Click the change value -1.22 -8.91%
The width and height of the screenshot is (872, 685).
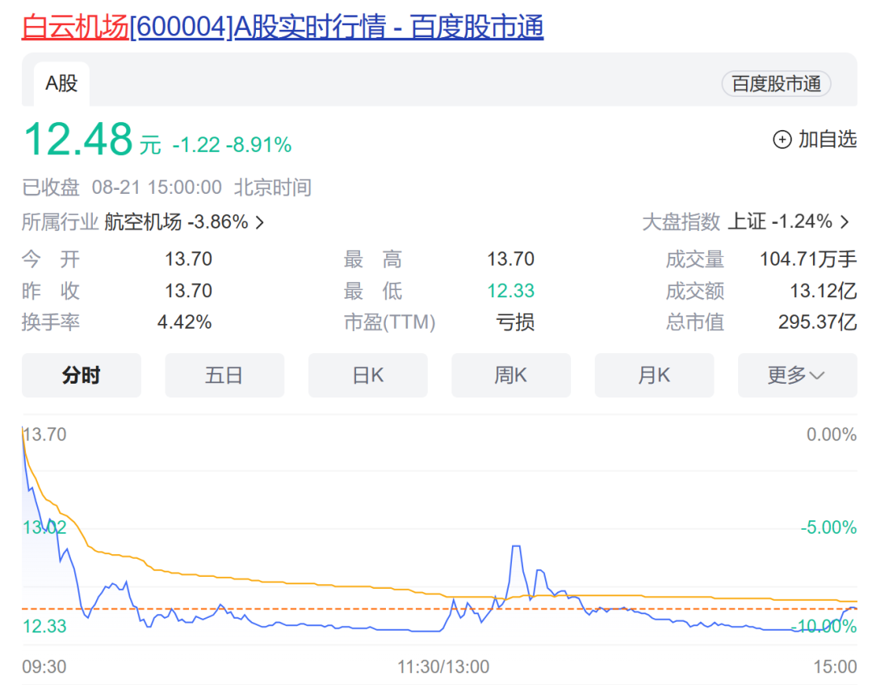coord(232,145)
